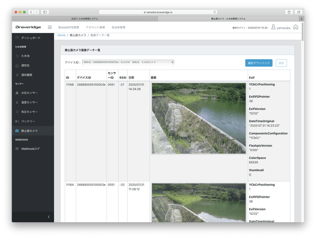Screen dimensions: 316x238
Task: Toggle the hamburger sidebar menu icon
Action: 50,28
